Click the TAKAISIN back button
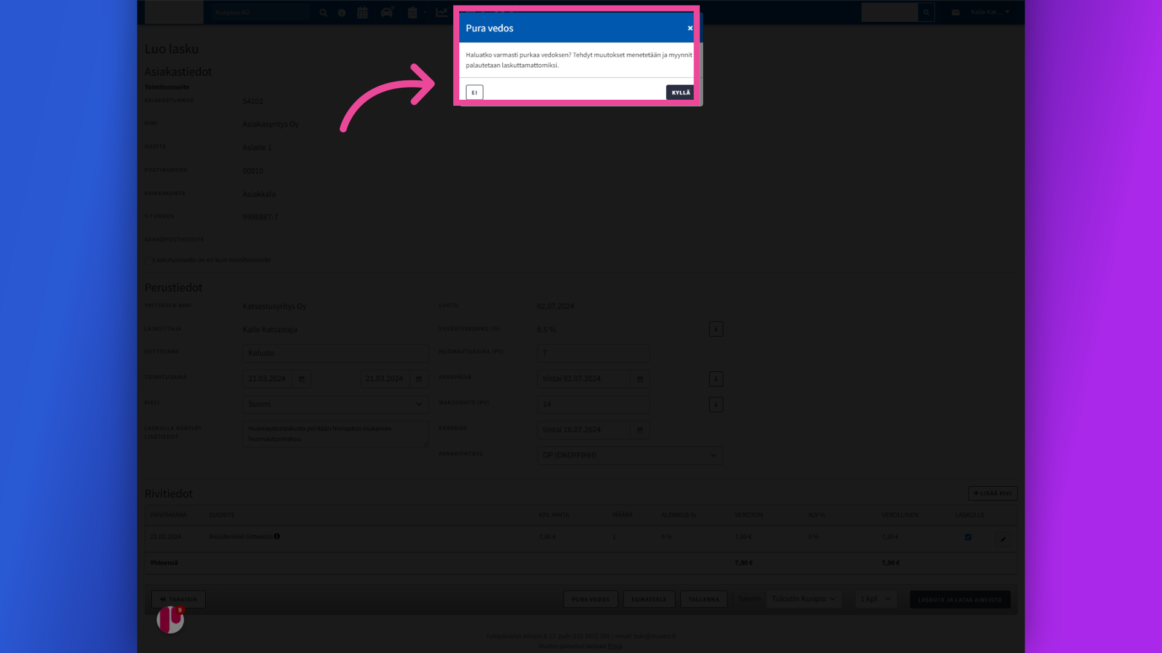This screenshot has width=1162, height=653. (x=179, y=599)
